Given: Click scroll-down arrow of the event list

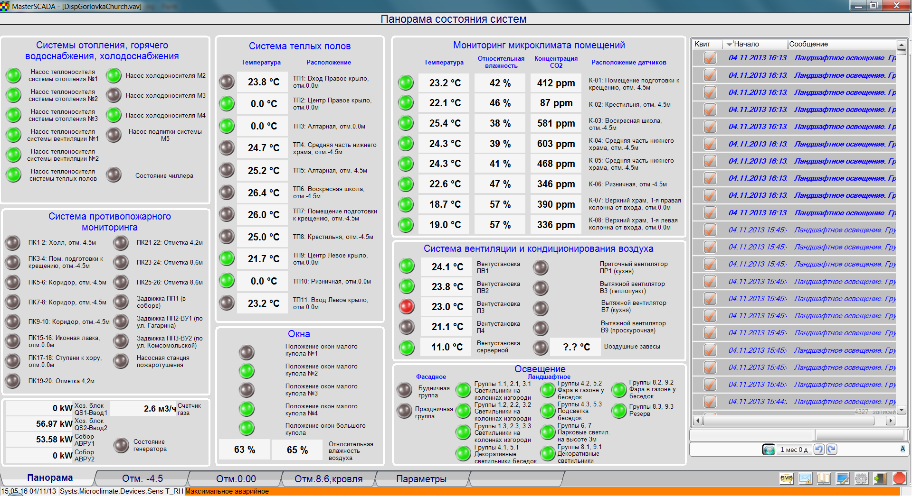Looking at the screenshot, I should [x=902, y=410].
